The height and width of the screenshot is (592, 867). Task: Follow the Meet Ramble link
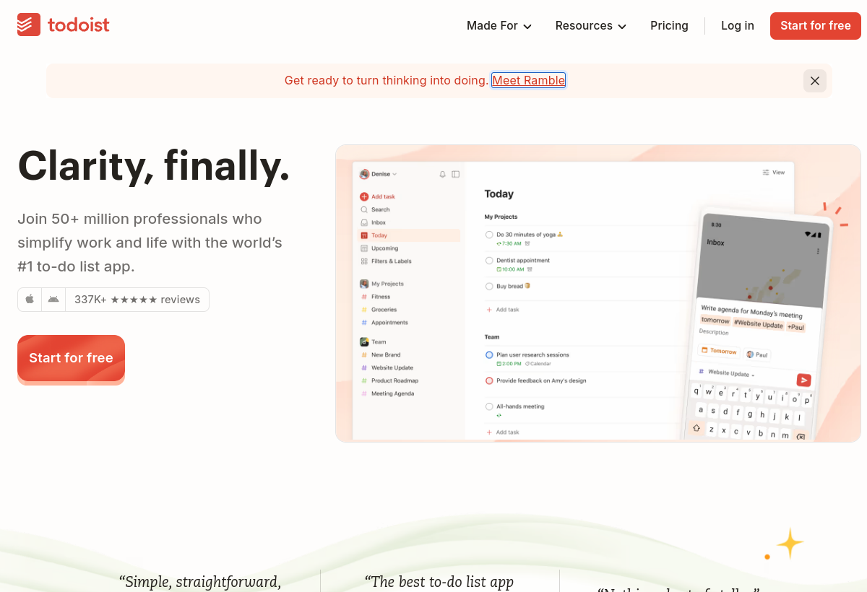(529, 81)
